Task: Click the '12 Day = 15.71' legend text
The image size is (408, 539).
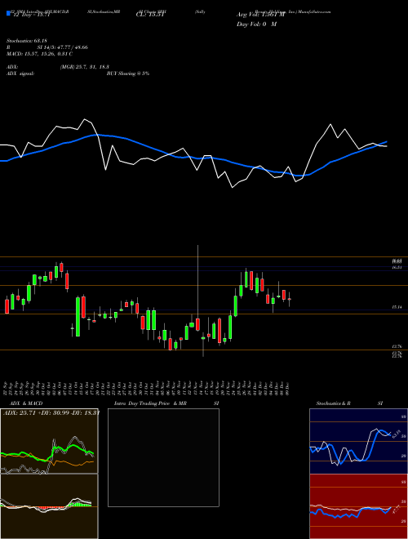Action: [x=30, y=15]
